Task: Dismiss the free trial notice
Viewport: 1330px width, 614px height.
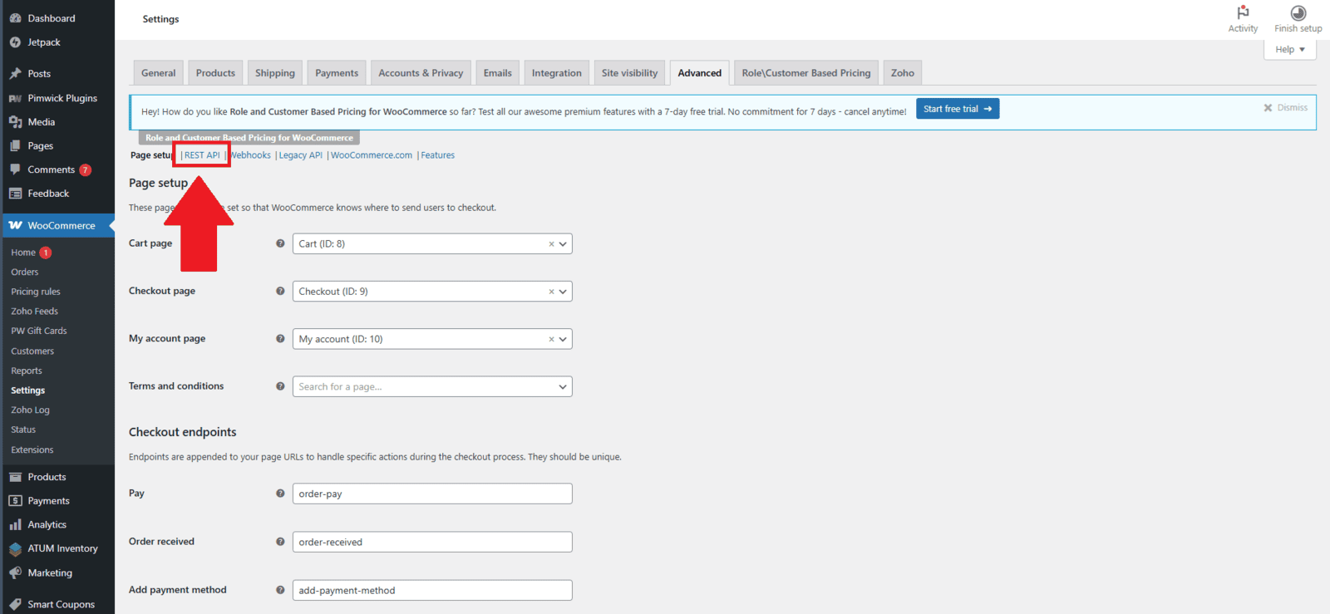Action: pos(1285,108)
